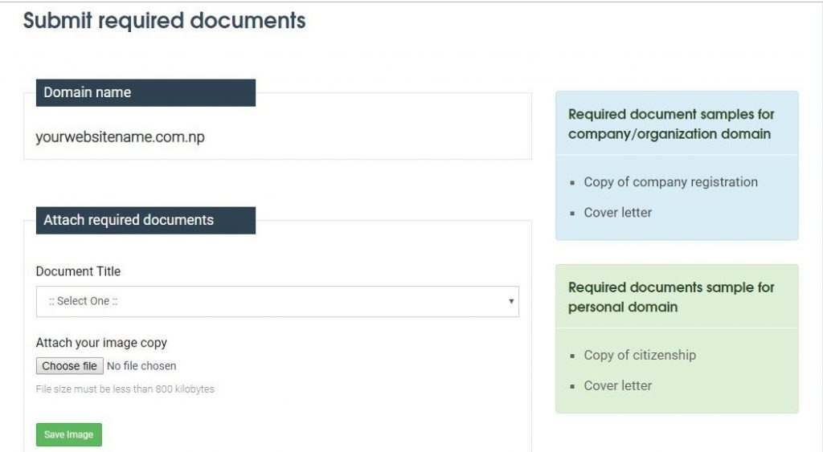Click the green Save Image button

(x=69, y=434)
